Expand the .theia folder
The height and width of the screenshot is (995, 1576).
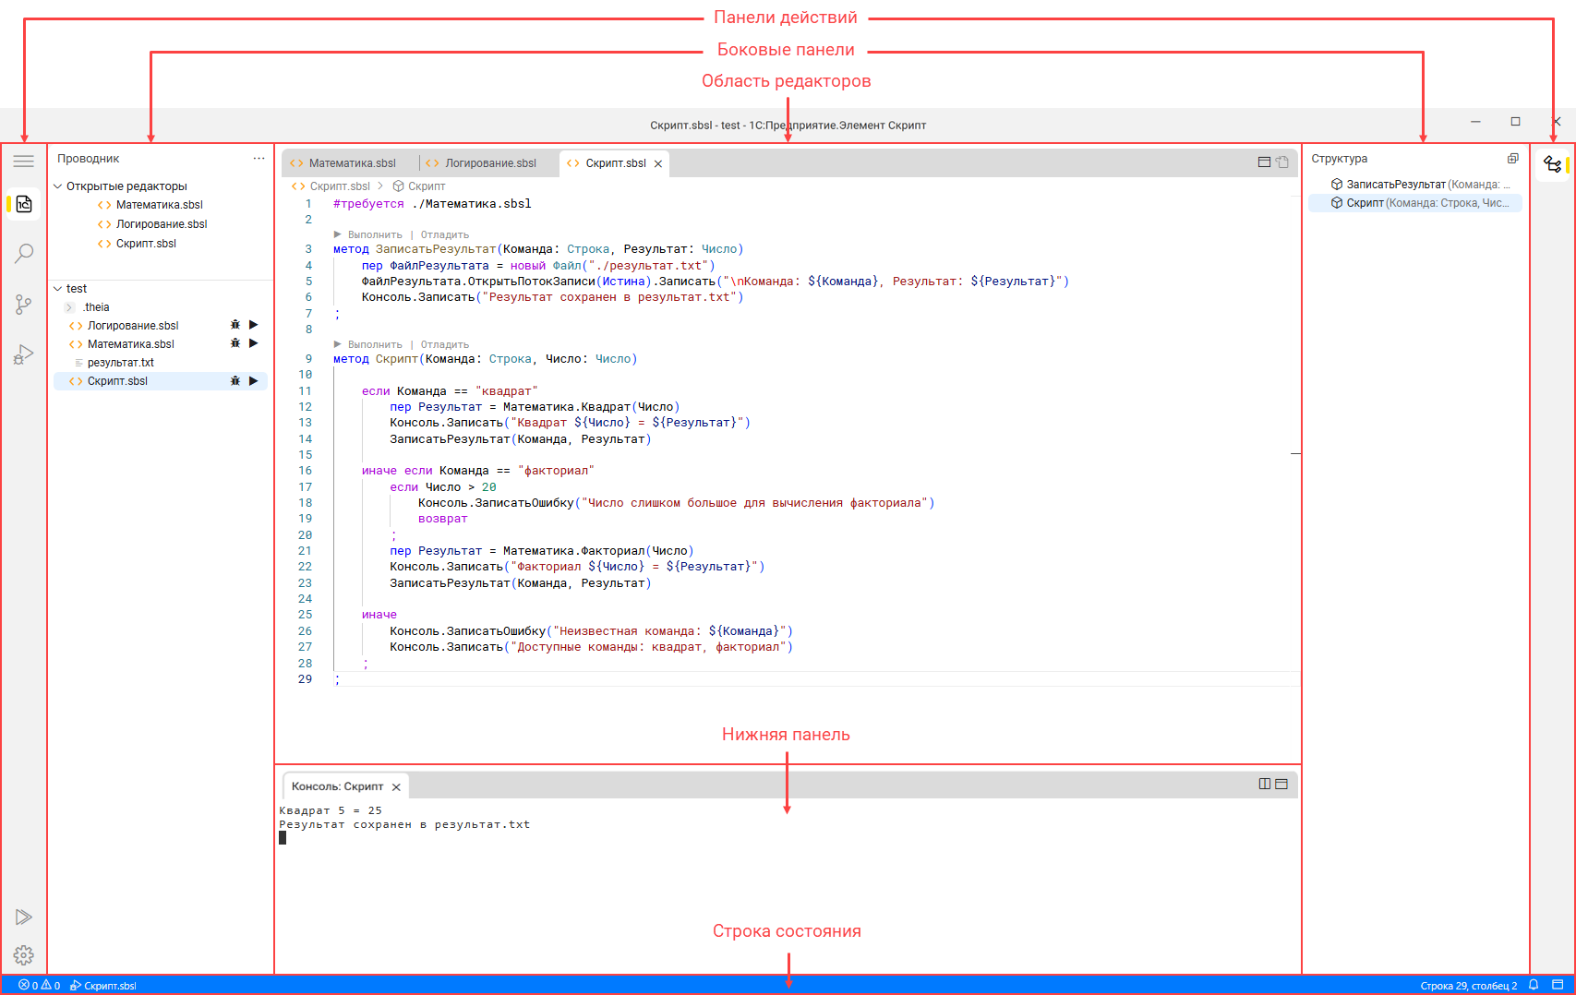pyautogui.click(x=69, y=307)
